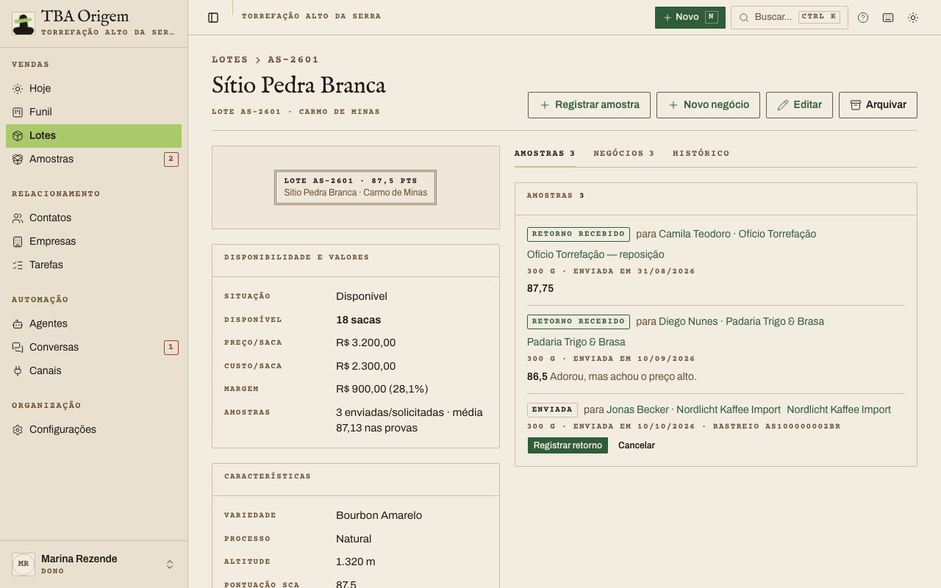
Task: Open Tarefas in sidebar
Action: (x=93, y=265)
